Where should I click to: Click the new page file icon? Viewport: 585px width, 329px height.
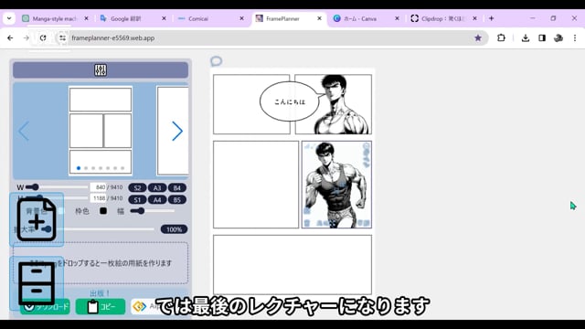click(37, 219)
